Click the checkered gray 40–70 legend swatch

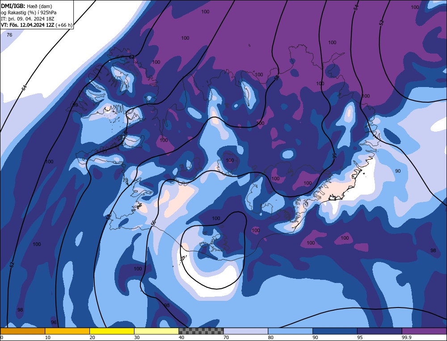point(201,331)
